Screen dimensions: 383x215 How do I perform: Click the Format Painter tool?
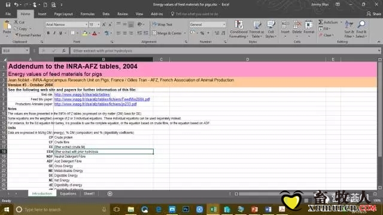[28, 35]
